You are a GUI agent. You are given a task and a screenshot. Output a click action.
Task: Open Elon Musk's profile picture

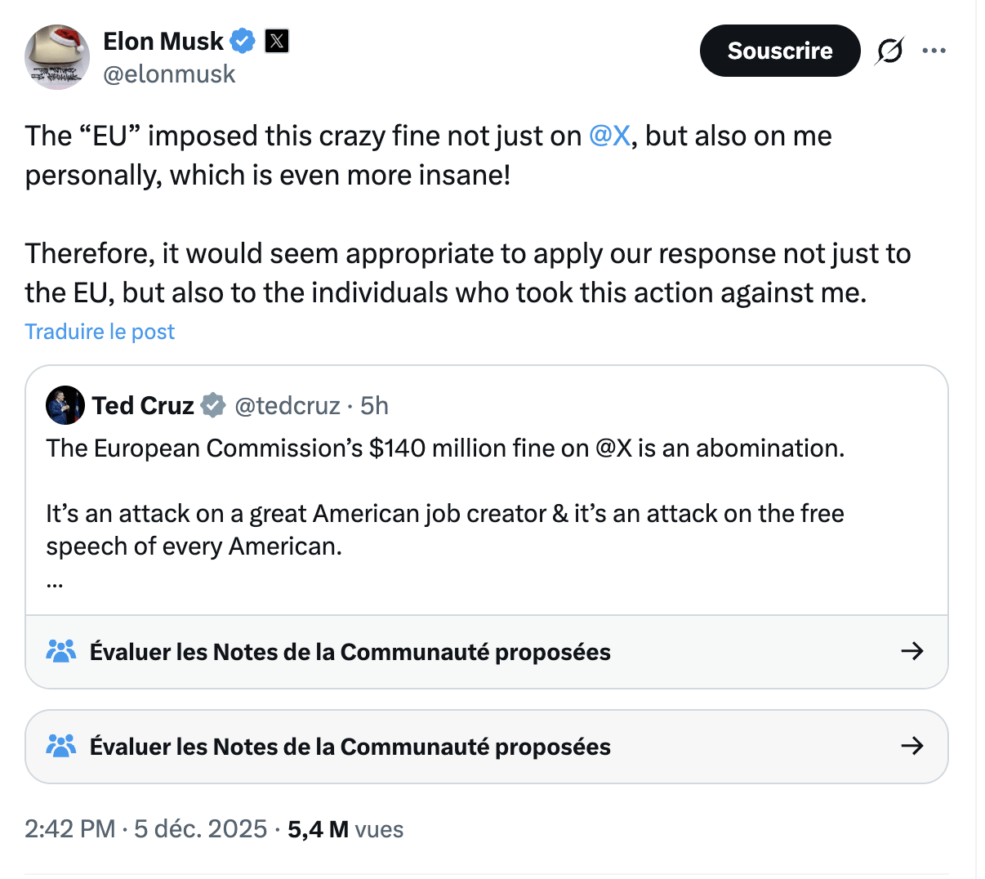[57, 57]
